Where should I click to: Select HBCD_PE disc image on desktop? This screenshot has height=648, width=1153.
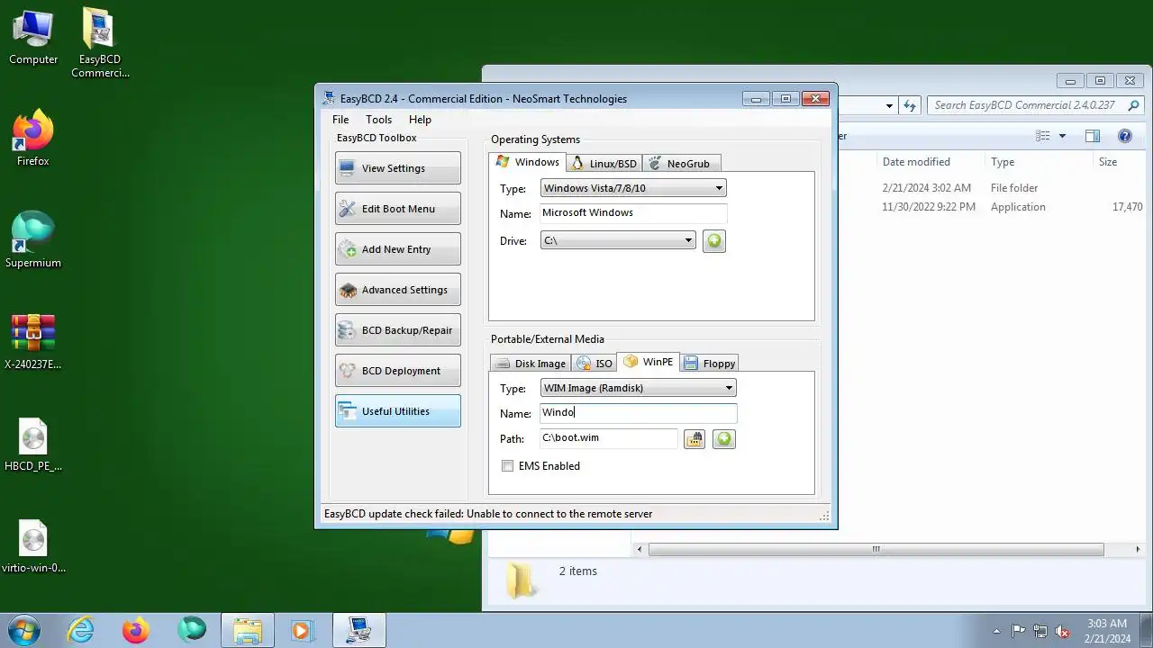pyautogui.click(x=33, y=445)
